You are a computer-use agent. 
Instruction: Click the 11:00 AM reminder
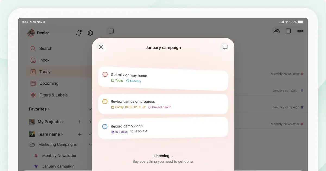[x=139, y=131]
